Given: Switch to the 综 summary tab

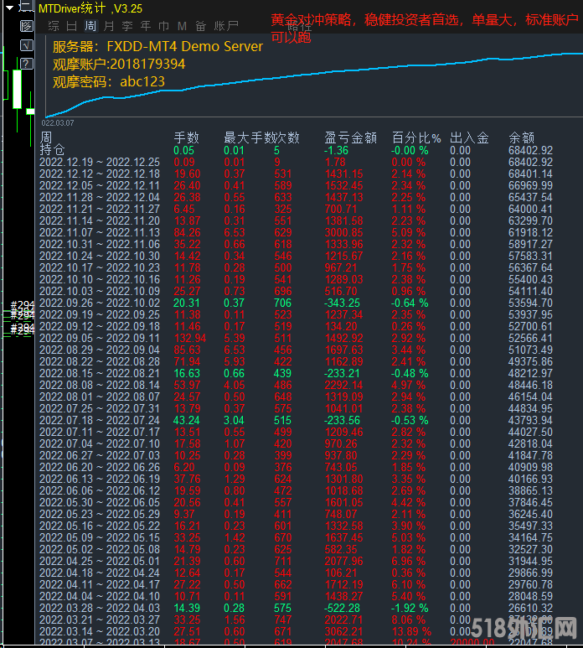Looking at the screenshot, I should click(53, 26).
